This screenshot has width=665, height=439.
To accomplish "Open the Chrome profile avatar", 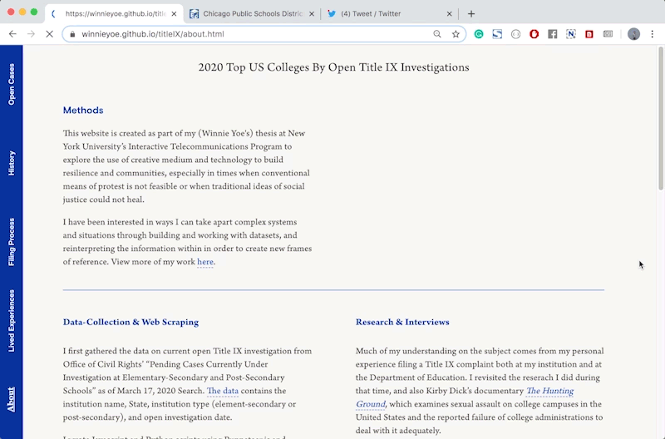I will pyautogui.click(x=633, y=34).
